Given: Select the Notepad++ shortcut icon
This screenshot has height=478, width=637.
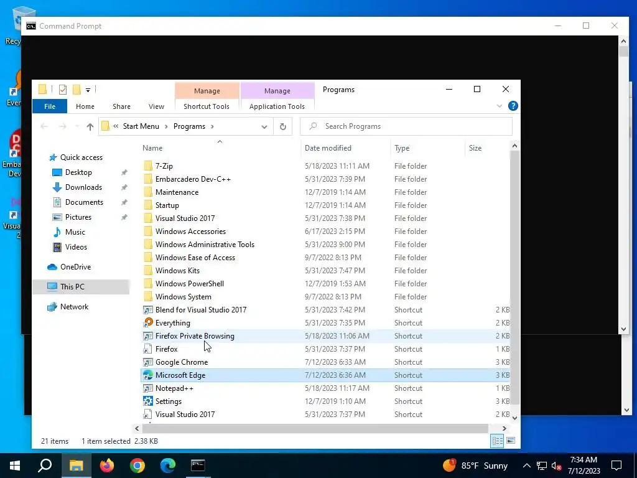Looking at the screenshot, I should [x=148, y=388].
